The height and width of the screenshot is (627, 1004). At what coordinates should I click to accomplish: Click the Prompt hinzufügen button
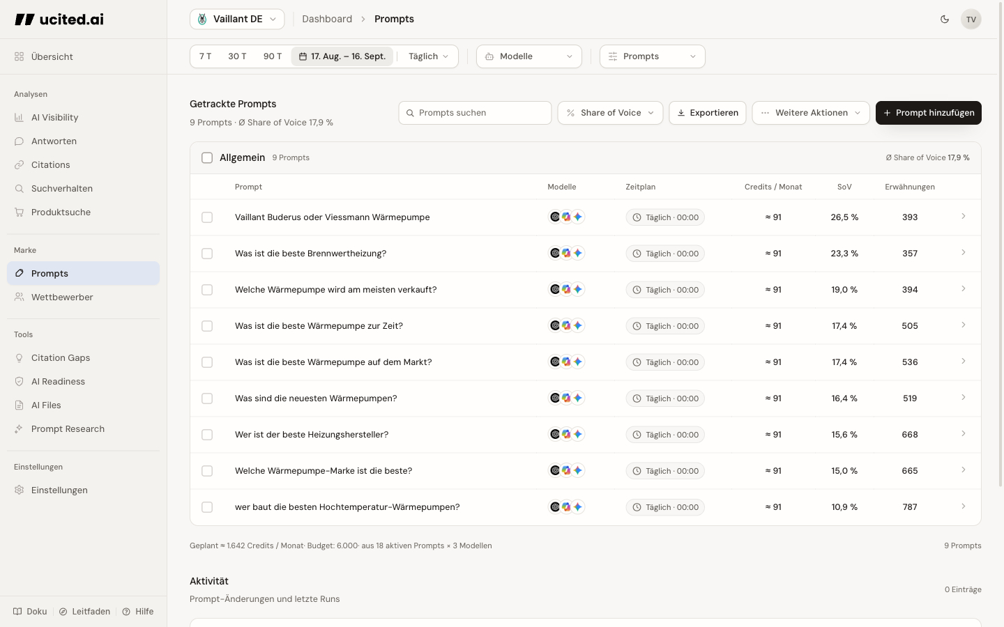(x=929, y=113)
